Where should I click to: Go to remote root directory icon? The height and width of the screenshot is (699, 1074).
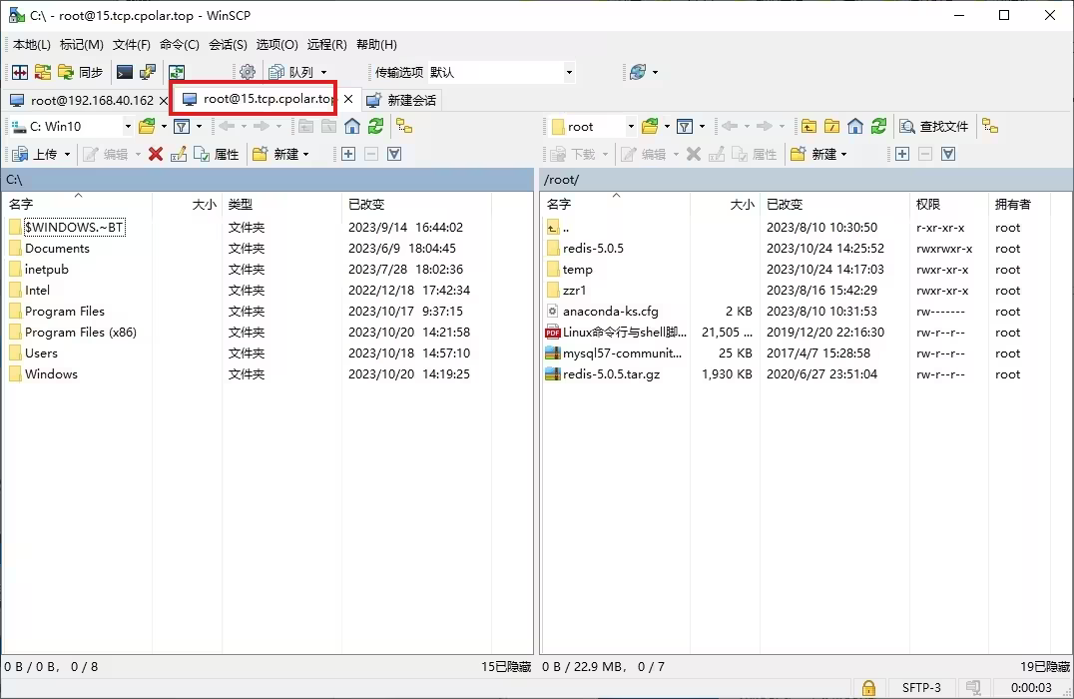coord(832,126)
